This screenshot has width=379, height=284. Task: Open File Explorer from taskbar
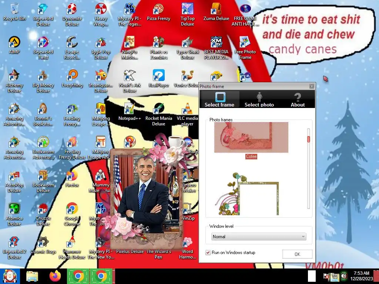click(x=32, y=276)
